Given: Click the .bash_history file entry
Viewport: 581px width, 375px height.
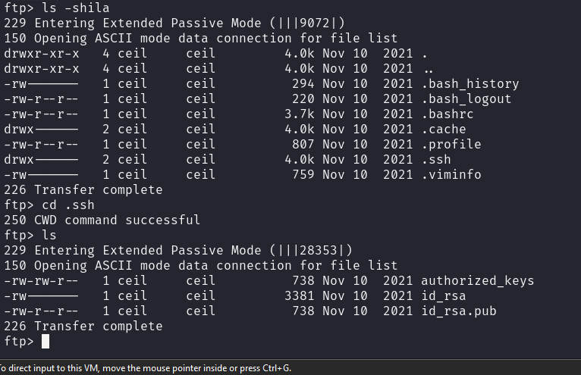Looking at the screenshot, I should pyautogui.click(x=470, y=84).
